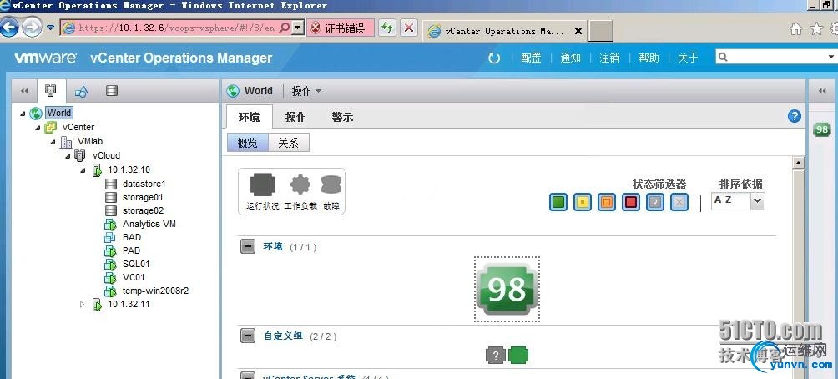Click the browser Home icon
The width and height of the screenshot is (838, 379).
[795, 29]
